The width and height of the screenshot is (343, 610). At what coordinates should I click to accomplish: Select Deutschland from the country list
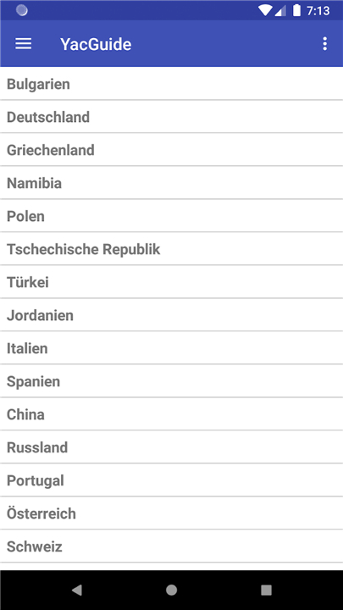tap(171, 117)
